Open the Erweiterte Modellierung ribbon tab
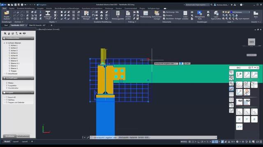263x147 pixels. (x=25, y=8)
